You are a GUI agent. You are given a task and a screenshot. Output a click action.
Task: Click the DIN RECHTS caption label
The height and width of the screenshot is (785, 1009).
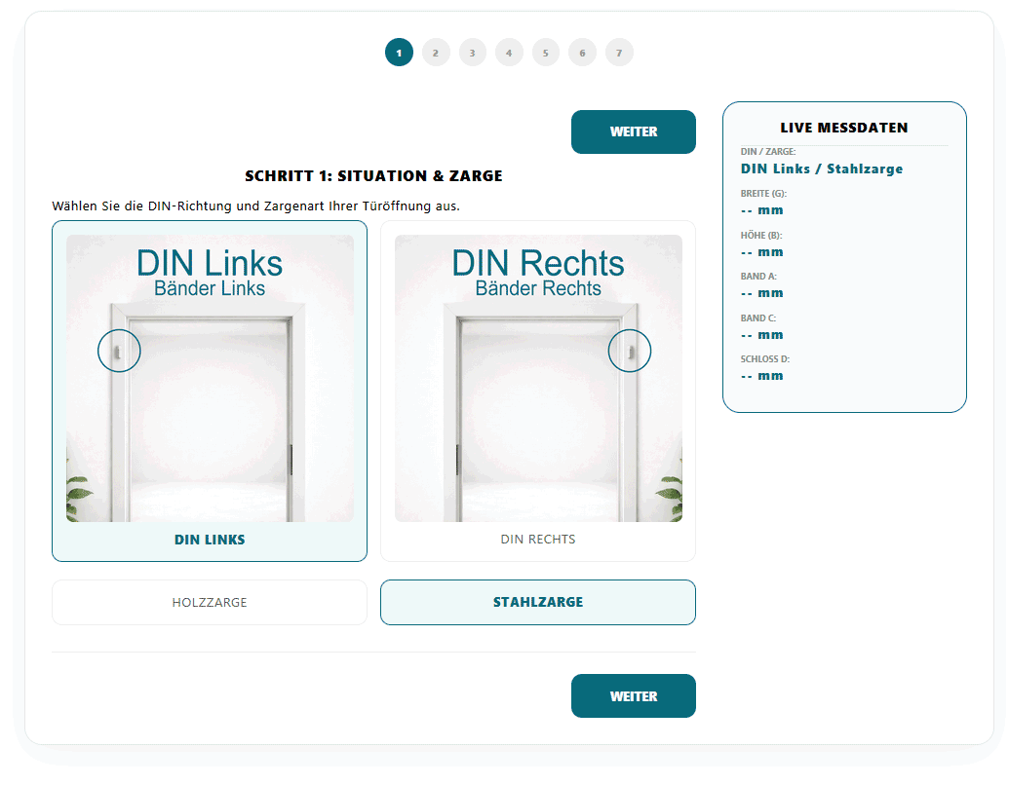pos(538,540)
